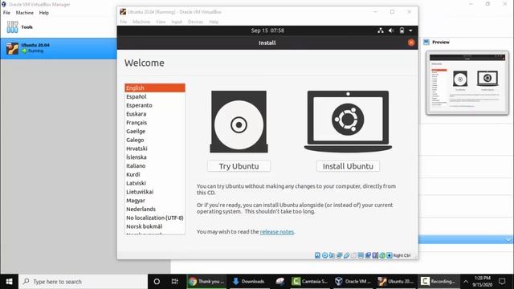Image resolution: width=514 pixels, height=289 pixels.
Task: Switch to Chrome Thank you taskbar item
Action: 207,282
